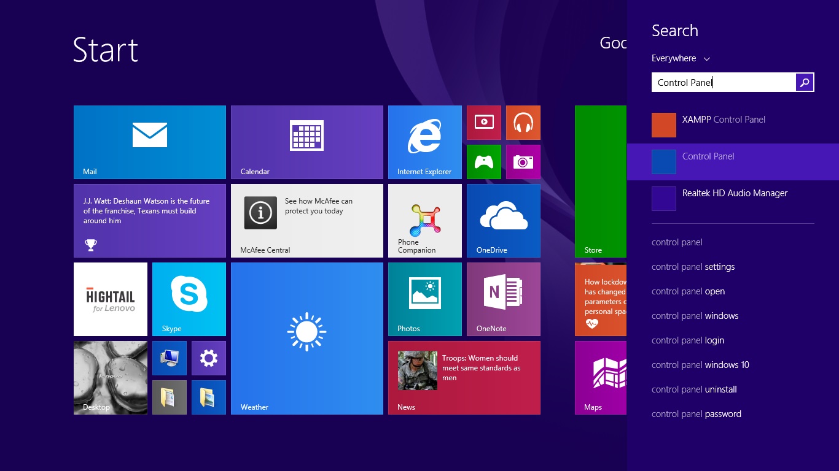
Task: Choose the plain "control panel" suggestion
Action: [677, 242]
